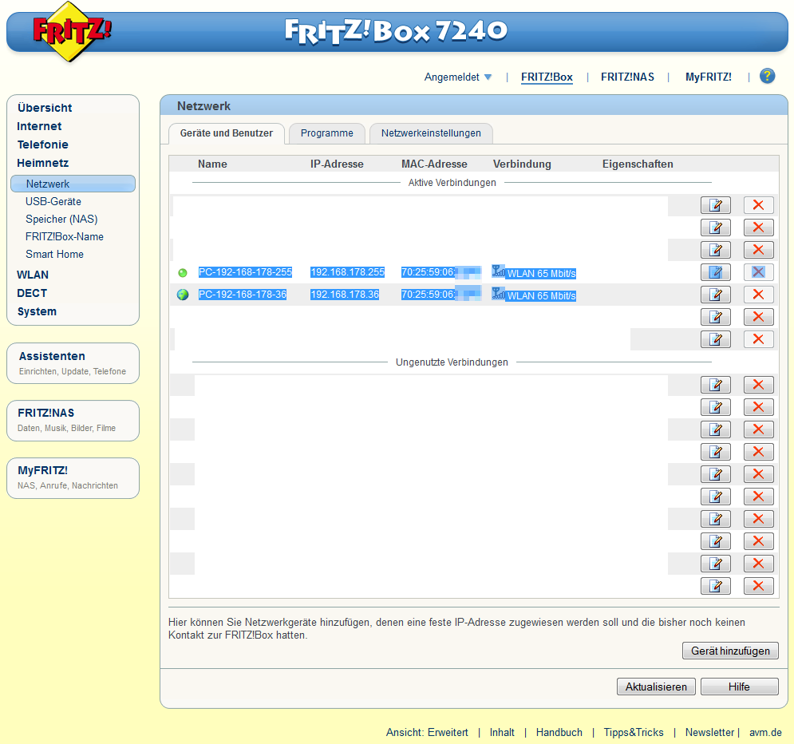Click the globe icon for PC-192-168-178-36
This screenshot has height=744, width=794.
click(183, 295)
